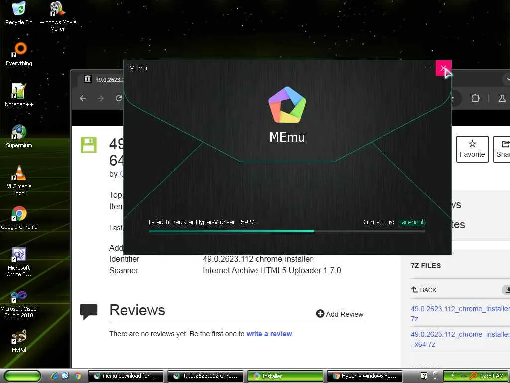510x383 pixels.
Task: Switch to Installer taskbar button
Action: [x=285, y=376]
